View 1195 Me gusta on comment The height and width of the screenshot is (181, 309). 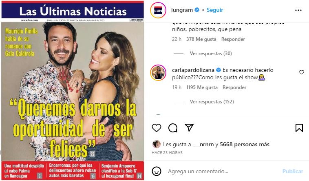pos(202,87)
